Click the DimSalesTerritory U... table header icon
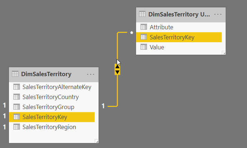Image resolution: width=247 pixels, height=148 pixels. pos(142,14)
